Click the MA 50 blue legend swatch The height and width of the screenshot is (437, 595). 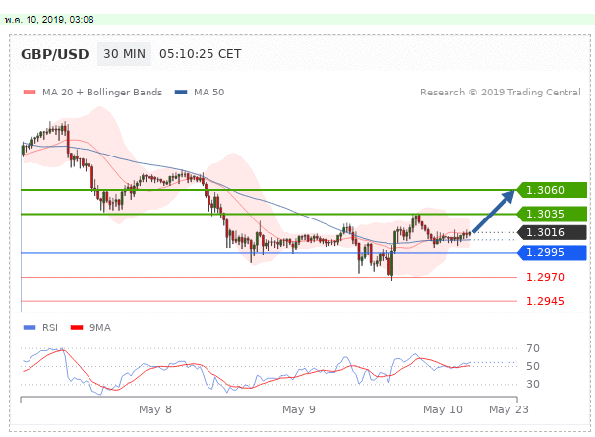pos(181,92)
